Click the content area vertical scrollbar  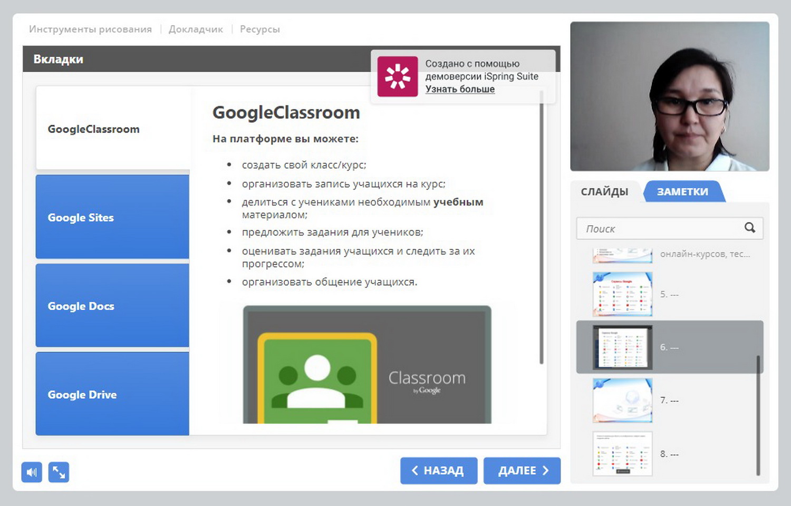(x=541, y=227)
